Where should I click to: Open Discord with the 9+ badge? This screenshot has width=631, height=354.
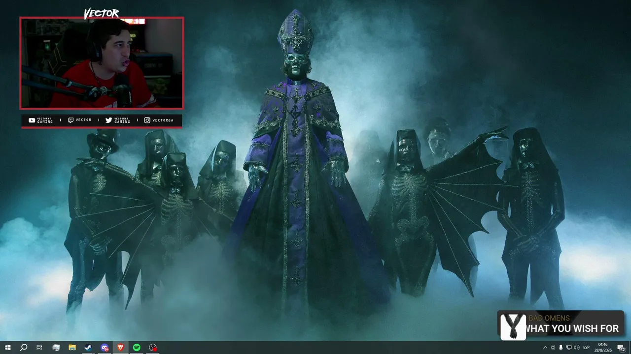[105, 348]
